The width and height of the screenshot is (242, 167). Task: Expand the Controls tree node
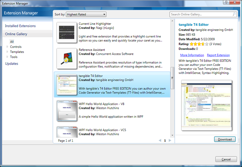[11, 46]
